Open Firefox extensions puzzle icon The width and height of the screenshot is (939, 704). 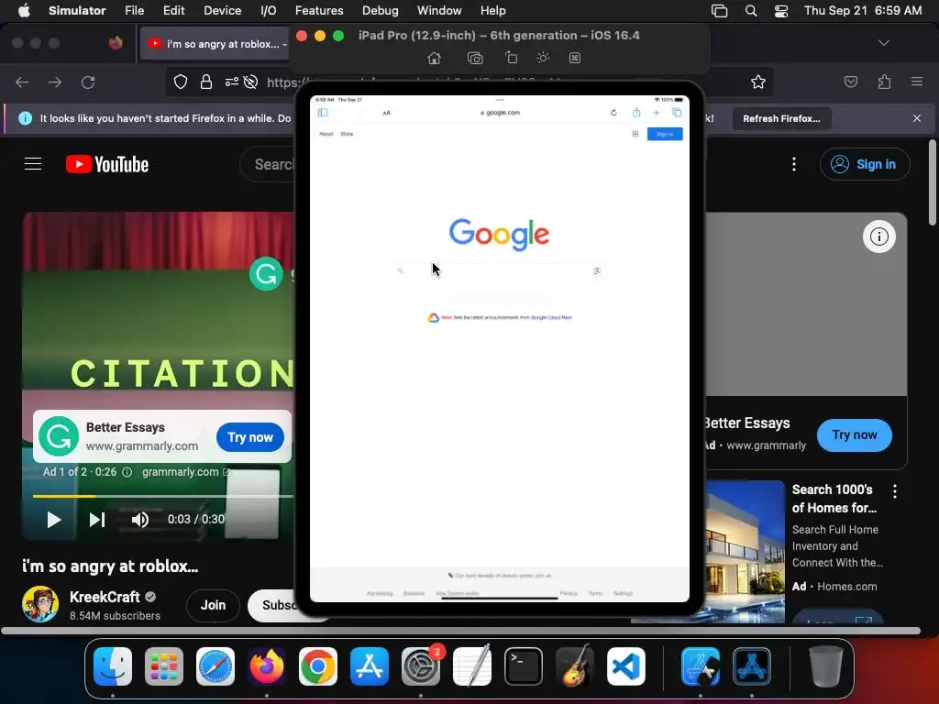(x=885, y=82)
